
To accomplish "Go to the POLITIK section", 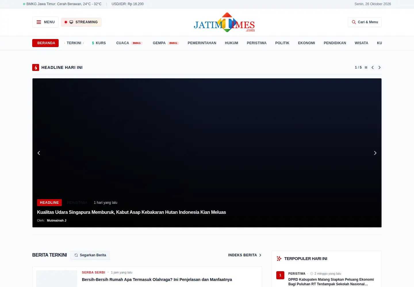I will (x=282, y=43).
